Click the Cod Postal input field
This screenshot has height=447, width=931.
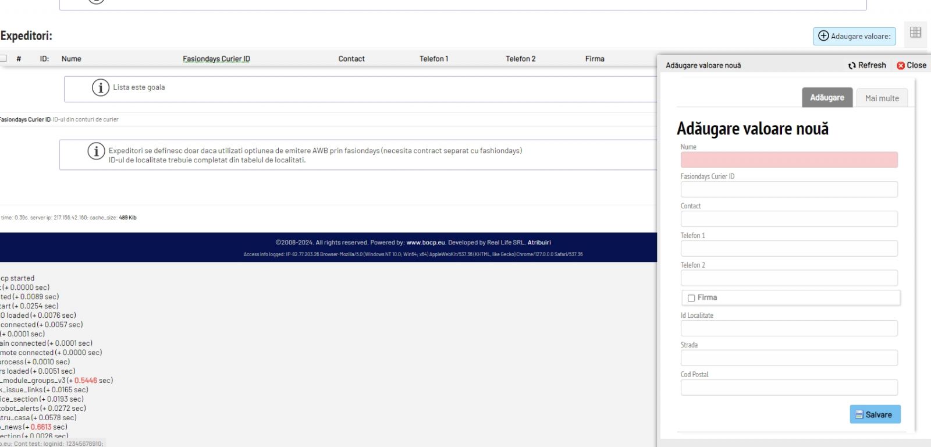pyautogui.click(x=788, y=388)
